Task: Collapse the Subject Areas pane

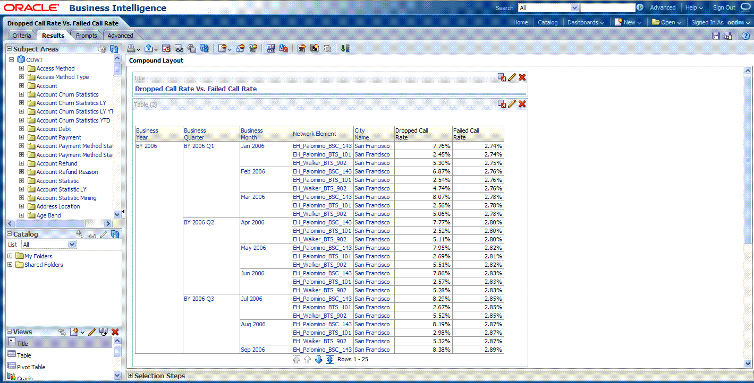Action: pos(9,49)
